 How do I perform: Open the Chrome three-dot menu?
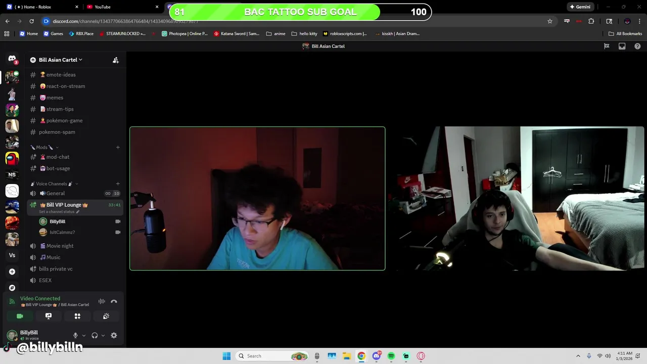tap(640, 21)
